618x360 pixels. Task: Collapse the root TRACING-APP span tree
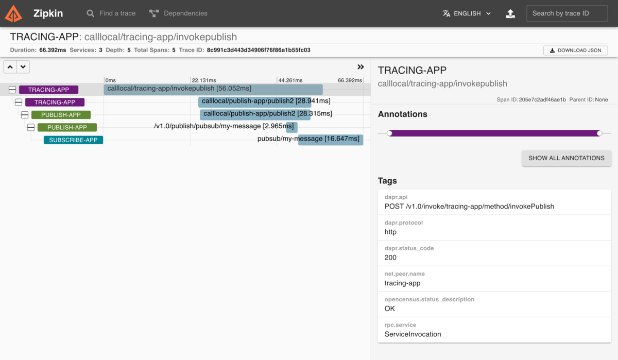click(x=12, y=90)
